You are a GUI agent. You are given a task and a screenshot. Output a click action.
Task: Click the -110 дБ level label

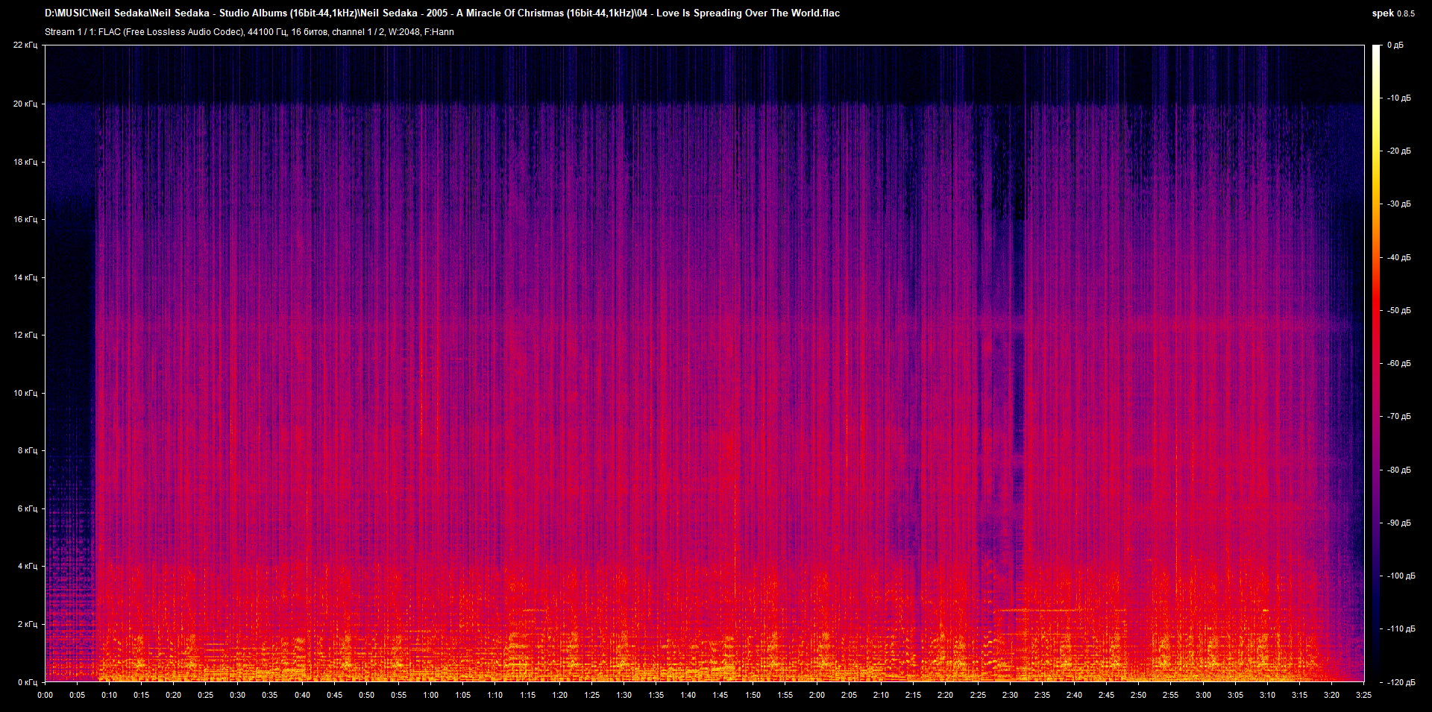pyautogui.click(x=1401, y=628)
